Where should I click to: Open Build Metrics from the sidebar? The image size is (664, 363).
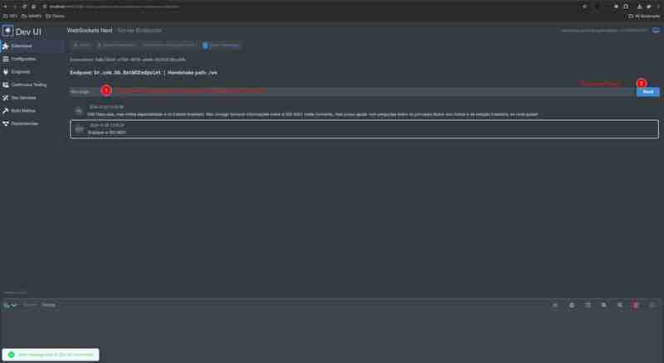click(x=23, y=110)
